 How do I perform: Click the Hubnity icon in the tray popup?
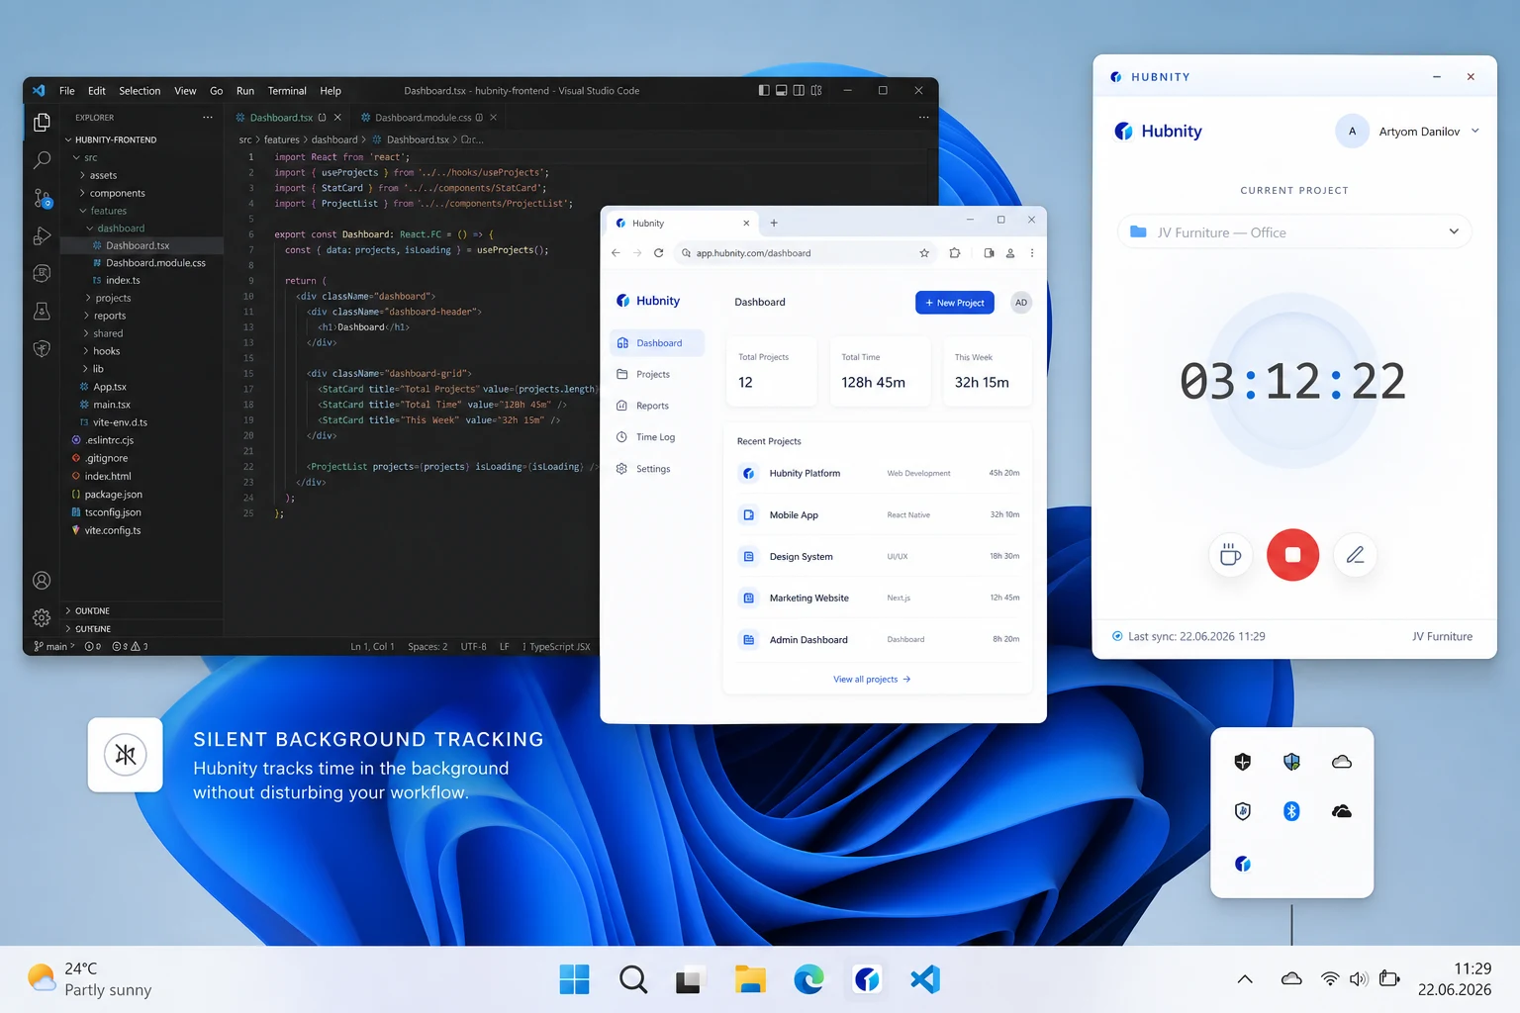click(1243, 864)
